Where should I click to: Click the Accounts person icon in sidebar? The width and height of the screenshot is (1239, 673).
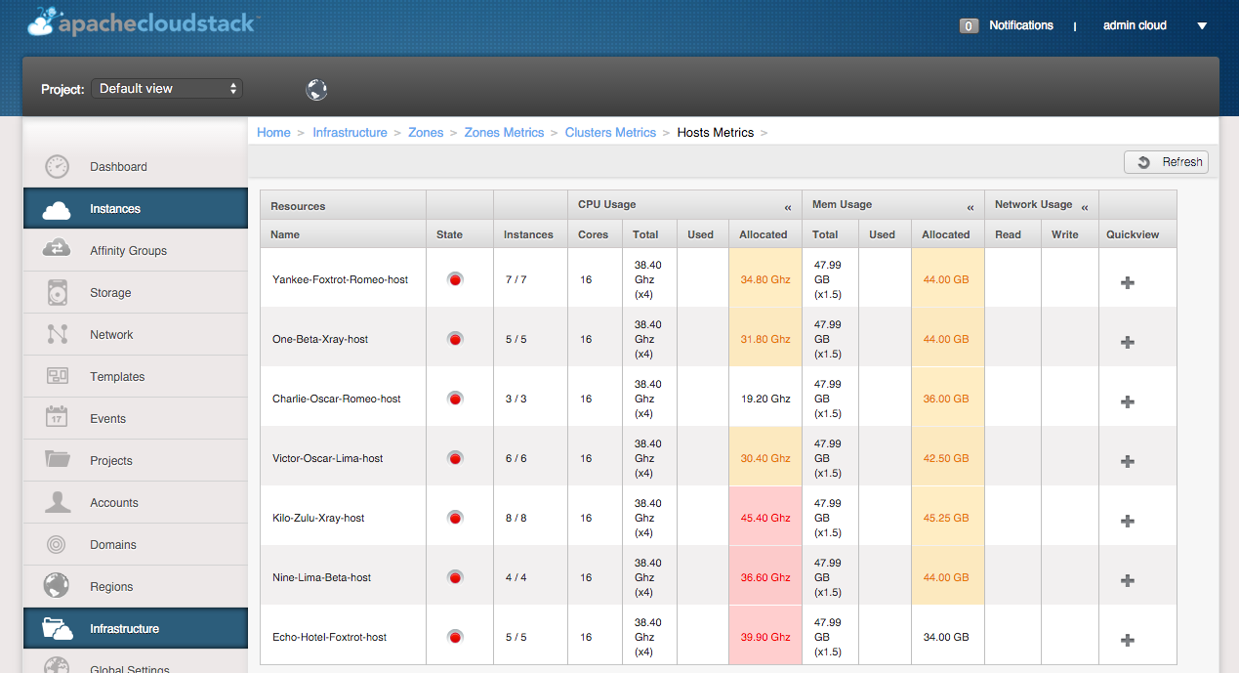click(57, 502)
